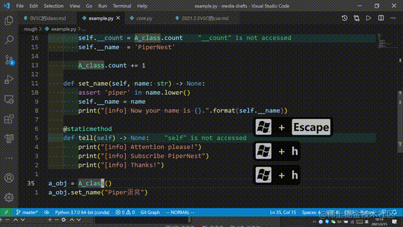Screen dimensions: 403x227
Task: Open editor More Actions ellipsis
Action: [393, 18]
